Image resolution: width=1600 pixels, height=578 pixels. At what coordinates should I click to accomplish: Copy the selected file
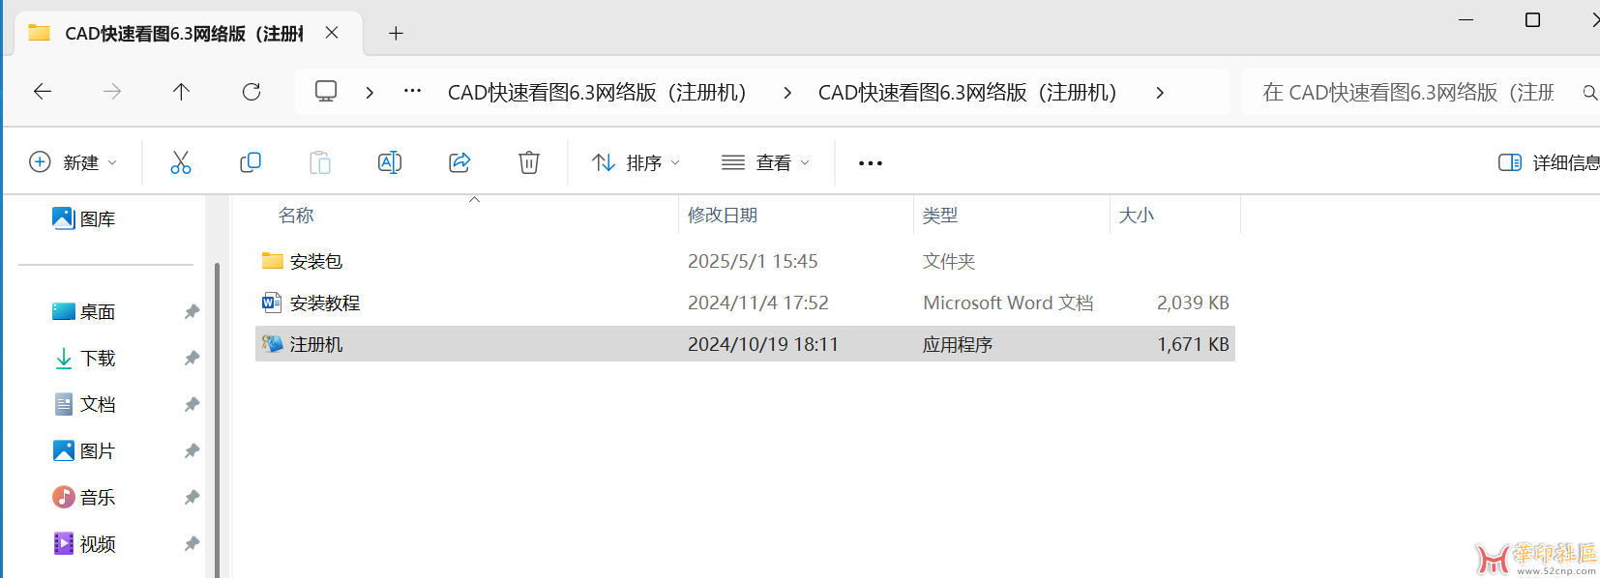(x=251, y=162)
